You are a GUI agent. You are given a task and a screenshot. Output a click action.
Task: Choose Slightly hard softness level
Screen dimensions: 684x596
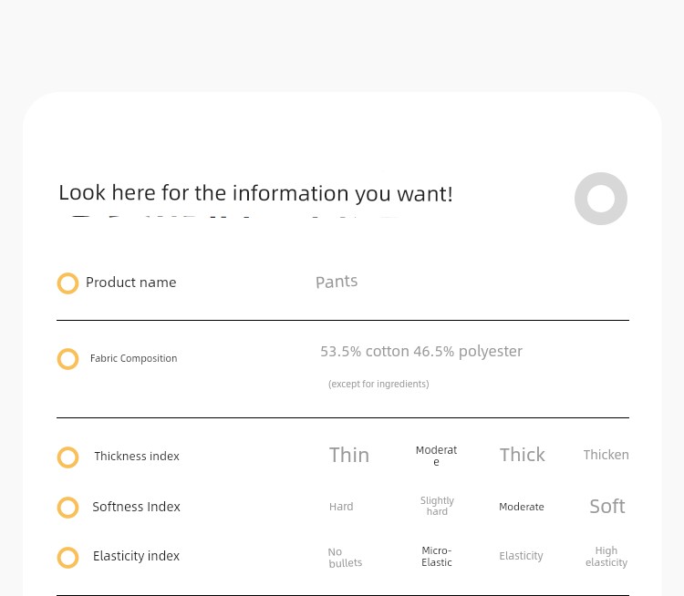[437, 506]
